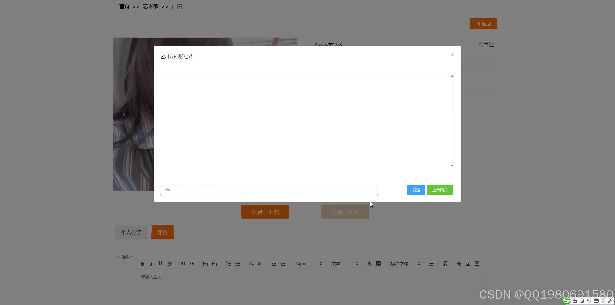Insert a hyperlink in comment editor
Image resolution: width=615 pixels, height=305 pixels.
click(459, 264)
